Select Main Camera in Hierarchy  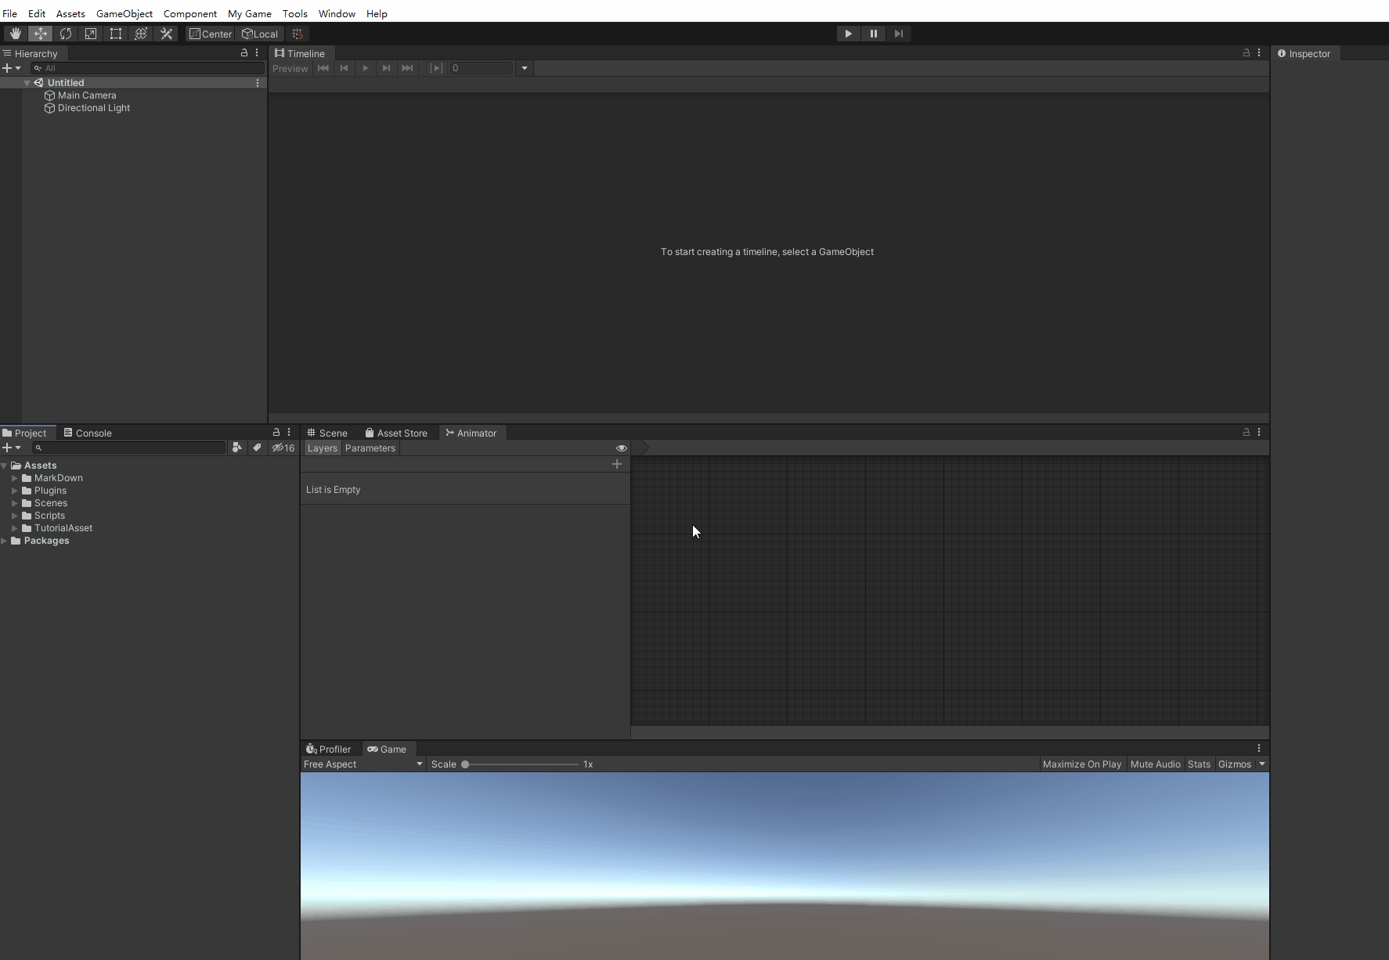86,95
